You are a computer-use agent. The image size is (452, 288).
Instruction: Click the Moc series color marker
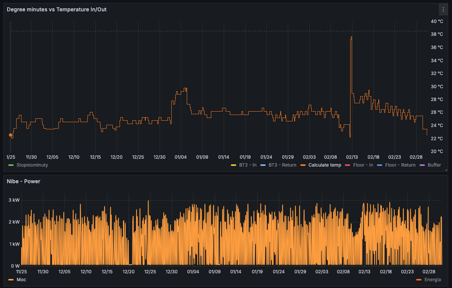pyautogui.click(x=11, y=280)
